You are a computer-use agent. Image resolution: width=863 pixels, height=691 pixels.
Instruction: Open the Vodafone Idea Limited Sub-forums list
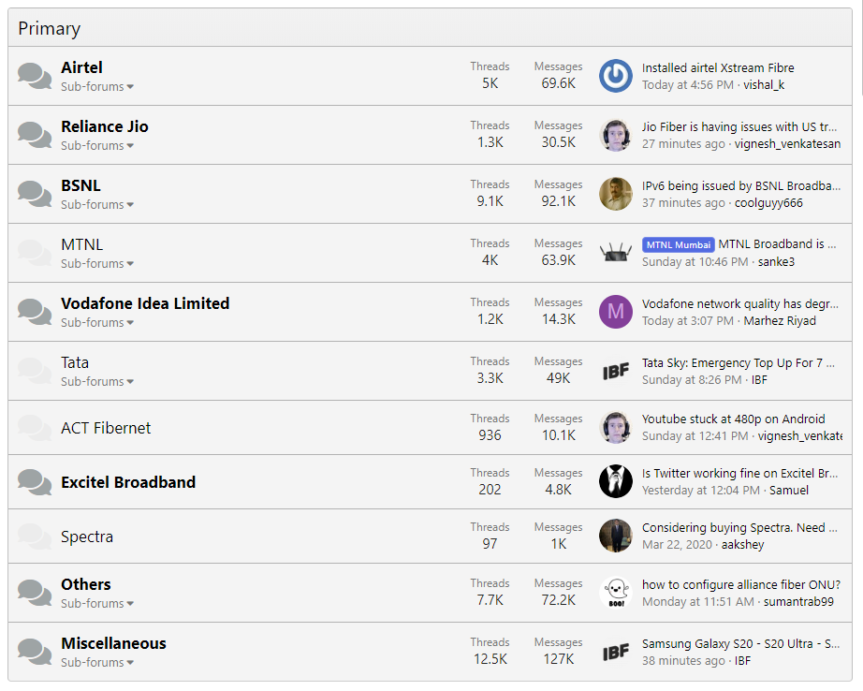coord(97,323)
